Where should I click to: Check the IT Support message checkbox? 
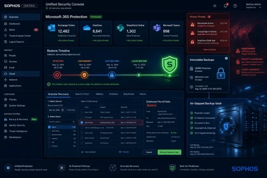(x=82, y=117)
